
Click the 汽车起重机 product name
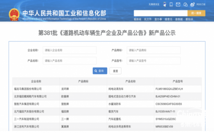[115, 119]
